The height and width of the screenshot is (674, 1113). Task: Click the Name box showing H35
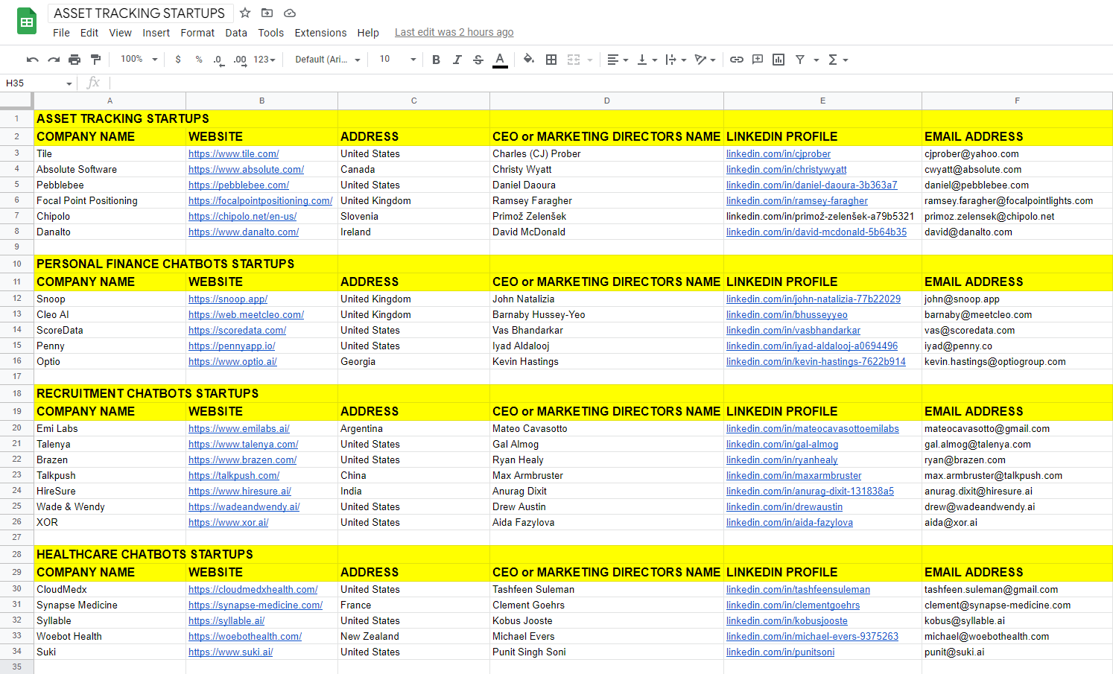(39, 83)
